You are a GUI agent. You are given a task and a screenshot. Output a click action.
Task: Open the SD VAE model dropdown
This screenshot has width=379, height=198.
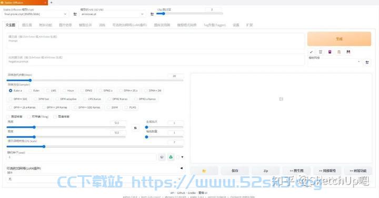pyautogui.click(x=113, y=14)
